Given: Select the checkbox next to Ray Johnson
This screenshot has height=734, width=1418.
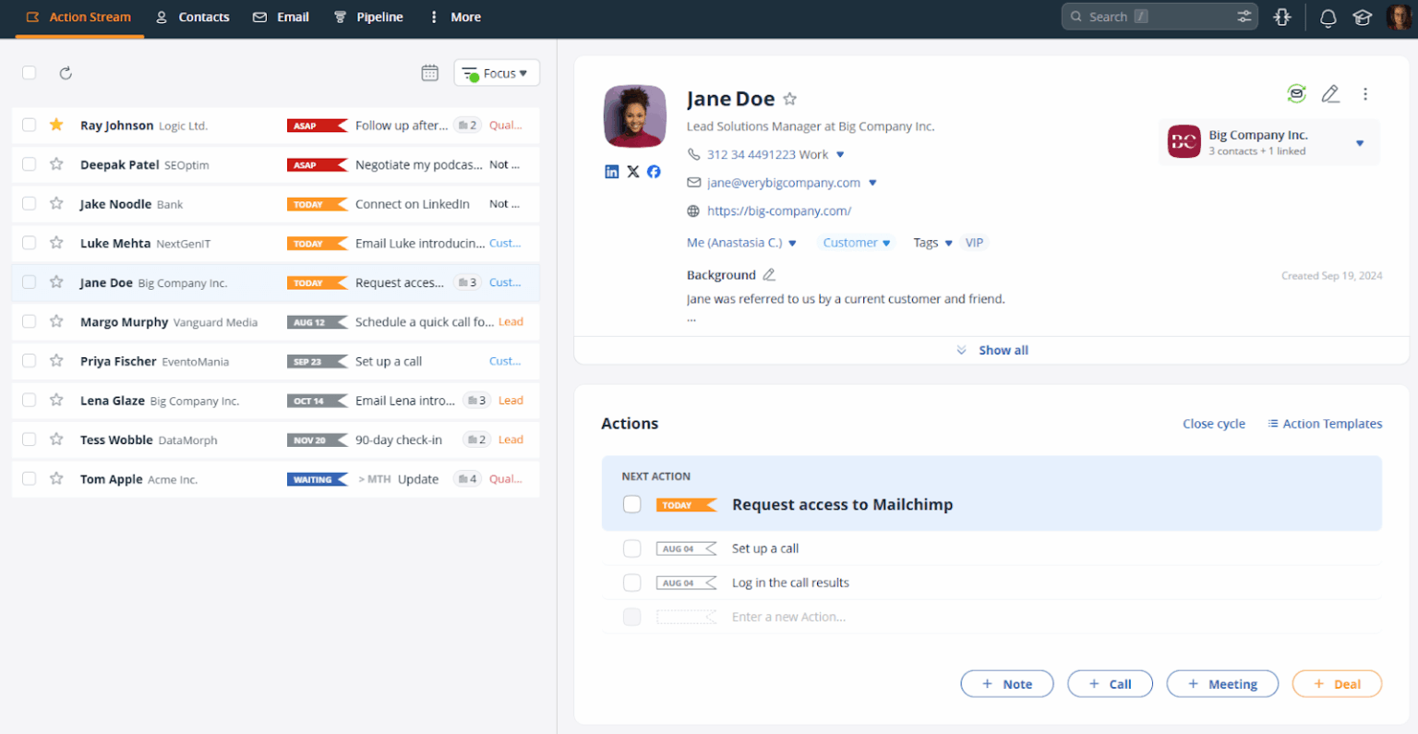Looking at the screenshot, I should coord(28,125).
